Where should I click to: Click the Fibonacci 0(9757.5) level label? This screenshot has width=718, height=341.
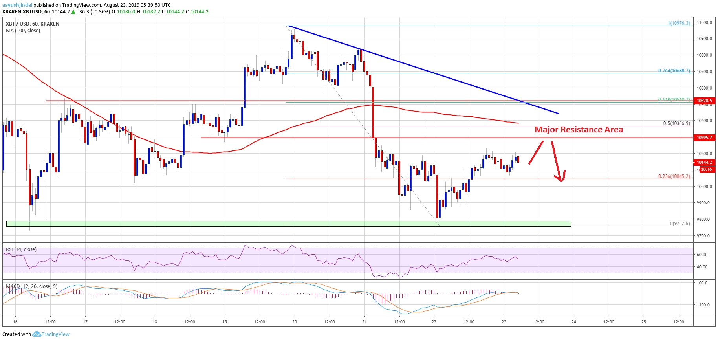(x=680, y=223)
